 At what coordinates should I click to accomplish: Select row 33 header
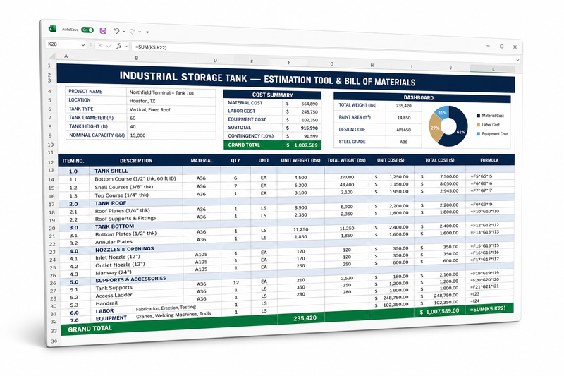pos(54,331)
